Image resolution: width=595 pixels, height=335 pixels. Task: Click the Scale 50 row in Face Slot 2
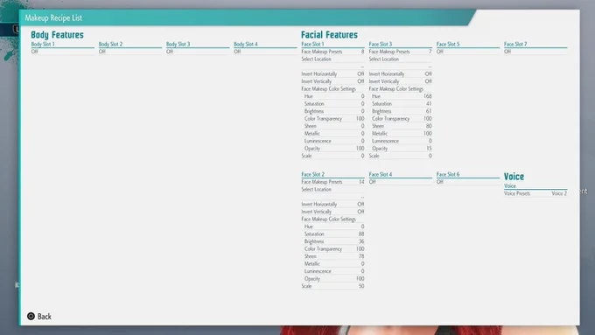pos(332,286)
